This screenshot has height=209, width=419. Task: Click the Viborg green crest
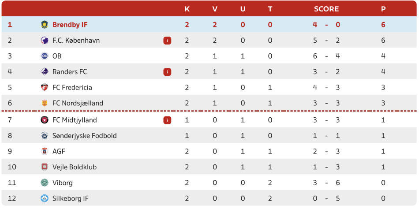(45, 183)
